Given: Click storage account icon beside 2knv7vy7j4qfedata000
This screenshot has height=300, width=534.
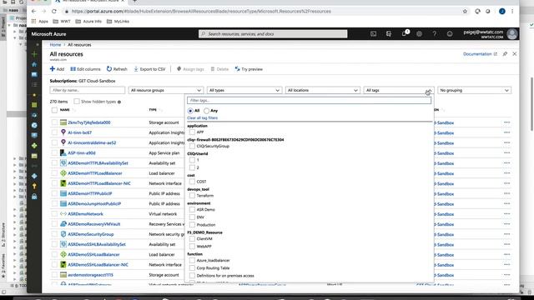Looking at the screenshot, I should (x=63, y=122).
